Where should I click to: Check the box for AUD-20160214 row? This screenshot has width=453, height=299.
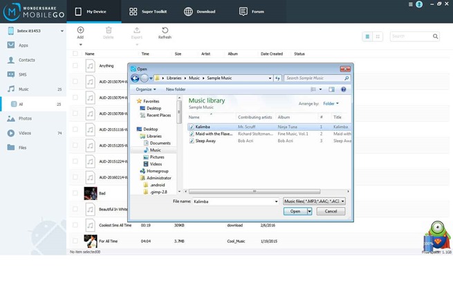[x=75, y=177]
